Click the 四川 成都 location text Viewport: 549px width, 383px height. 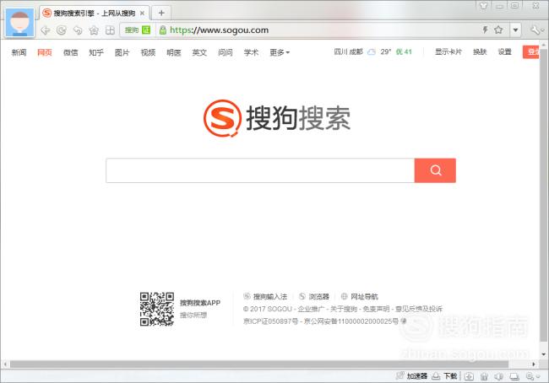(x=348, y=51)
